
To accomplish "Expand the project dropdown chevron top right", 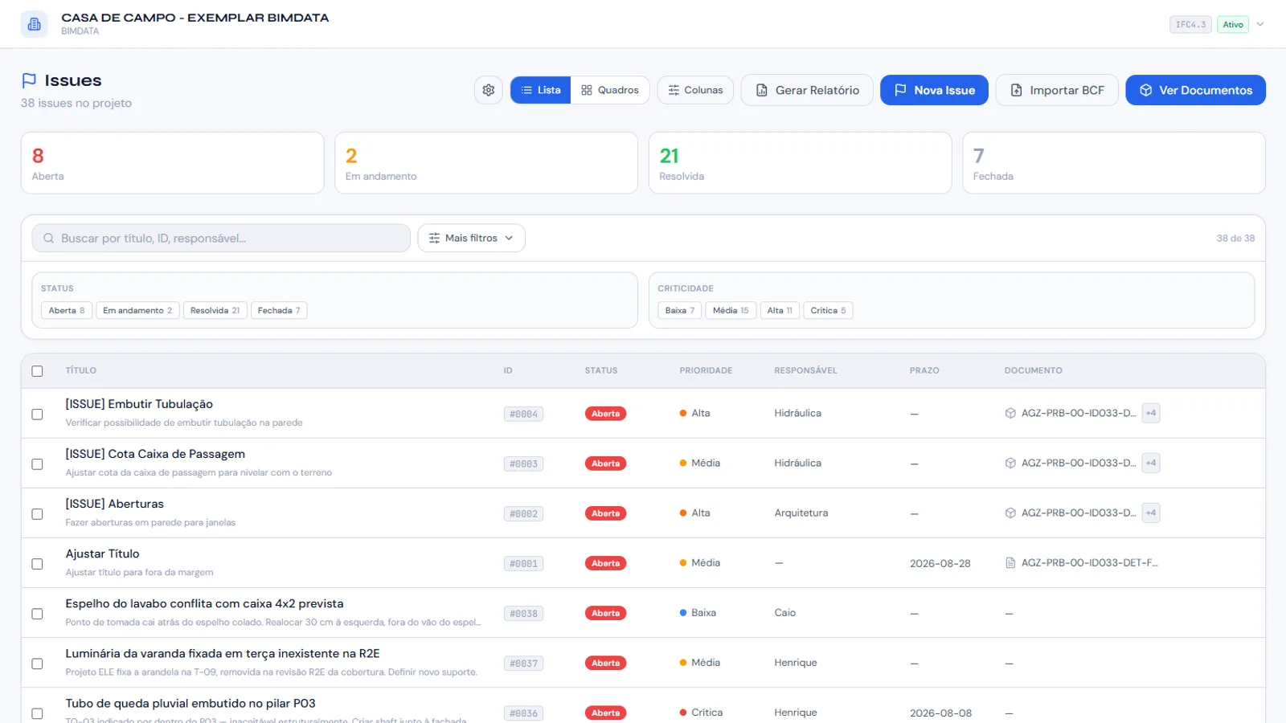I will 1260,24.
